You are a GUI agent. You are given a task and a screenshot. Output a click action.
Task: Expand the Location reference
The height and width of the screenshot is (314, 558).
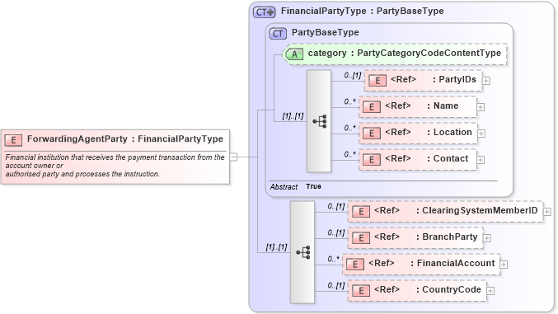tap(481, 134)
